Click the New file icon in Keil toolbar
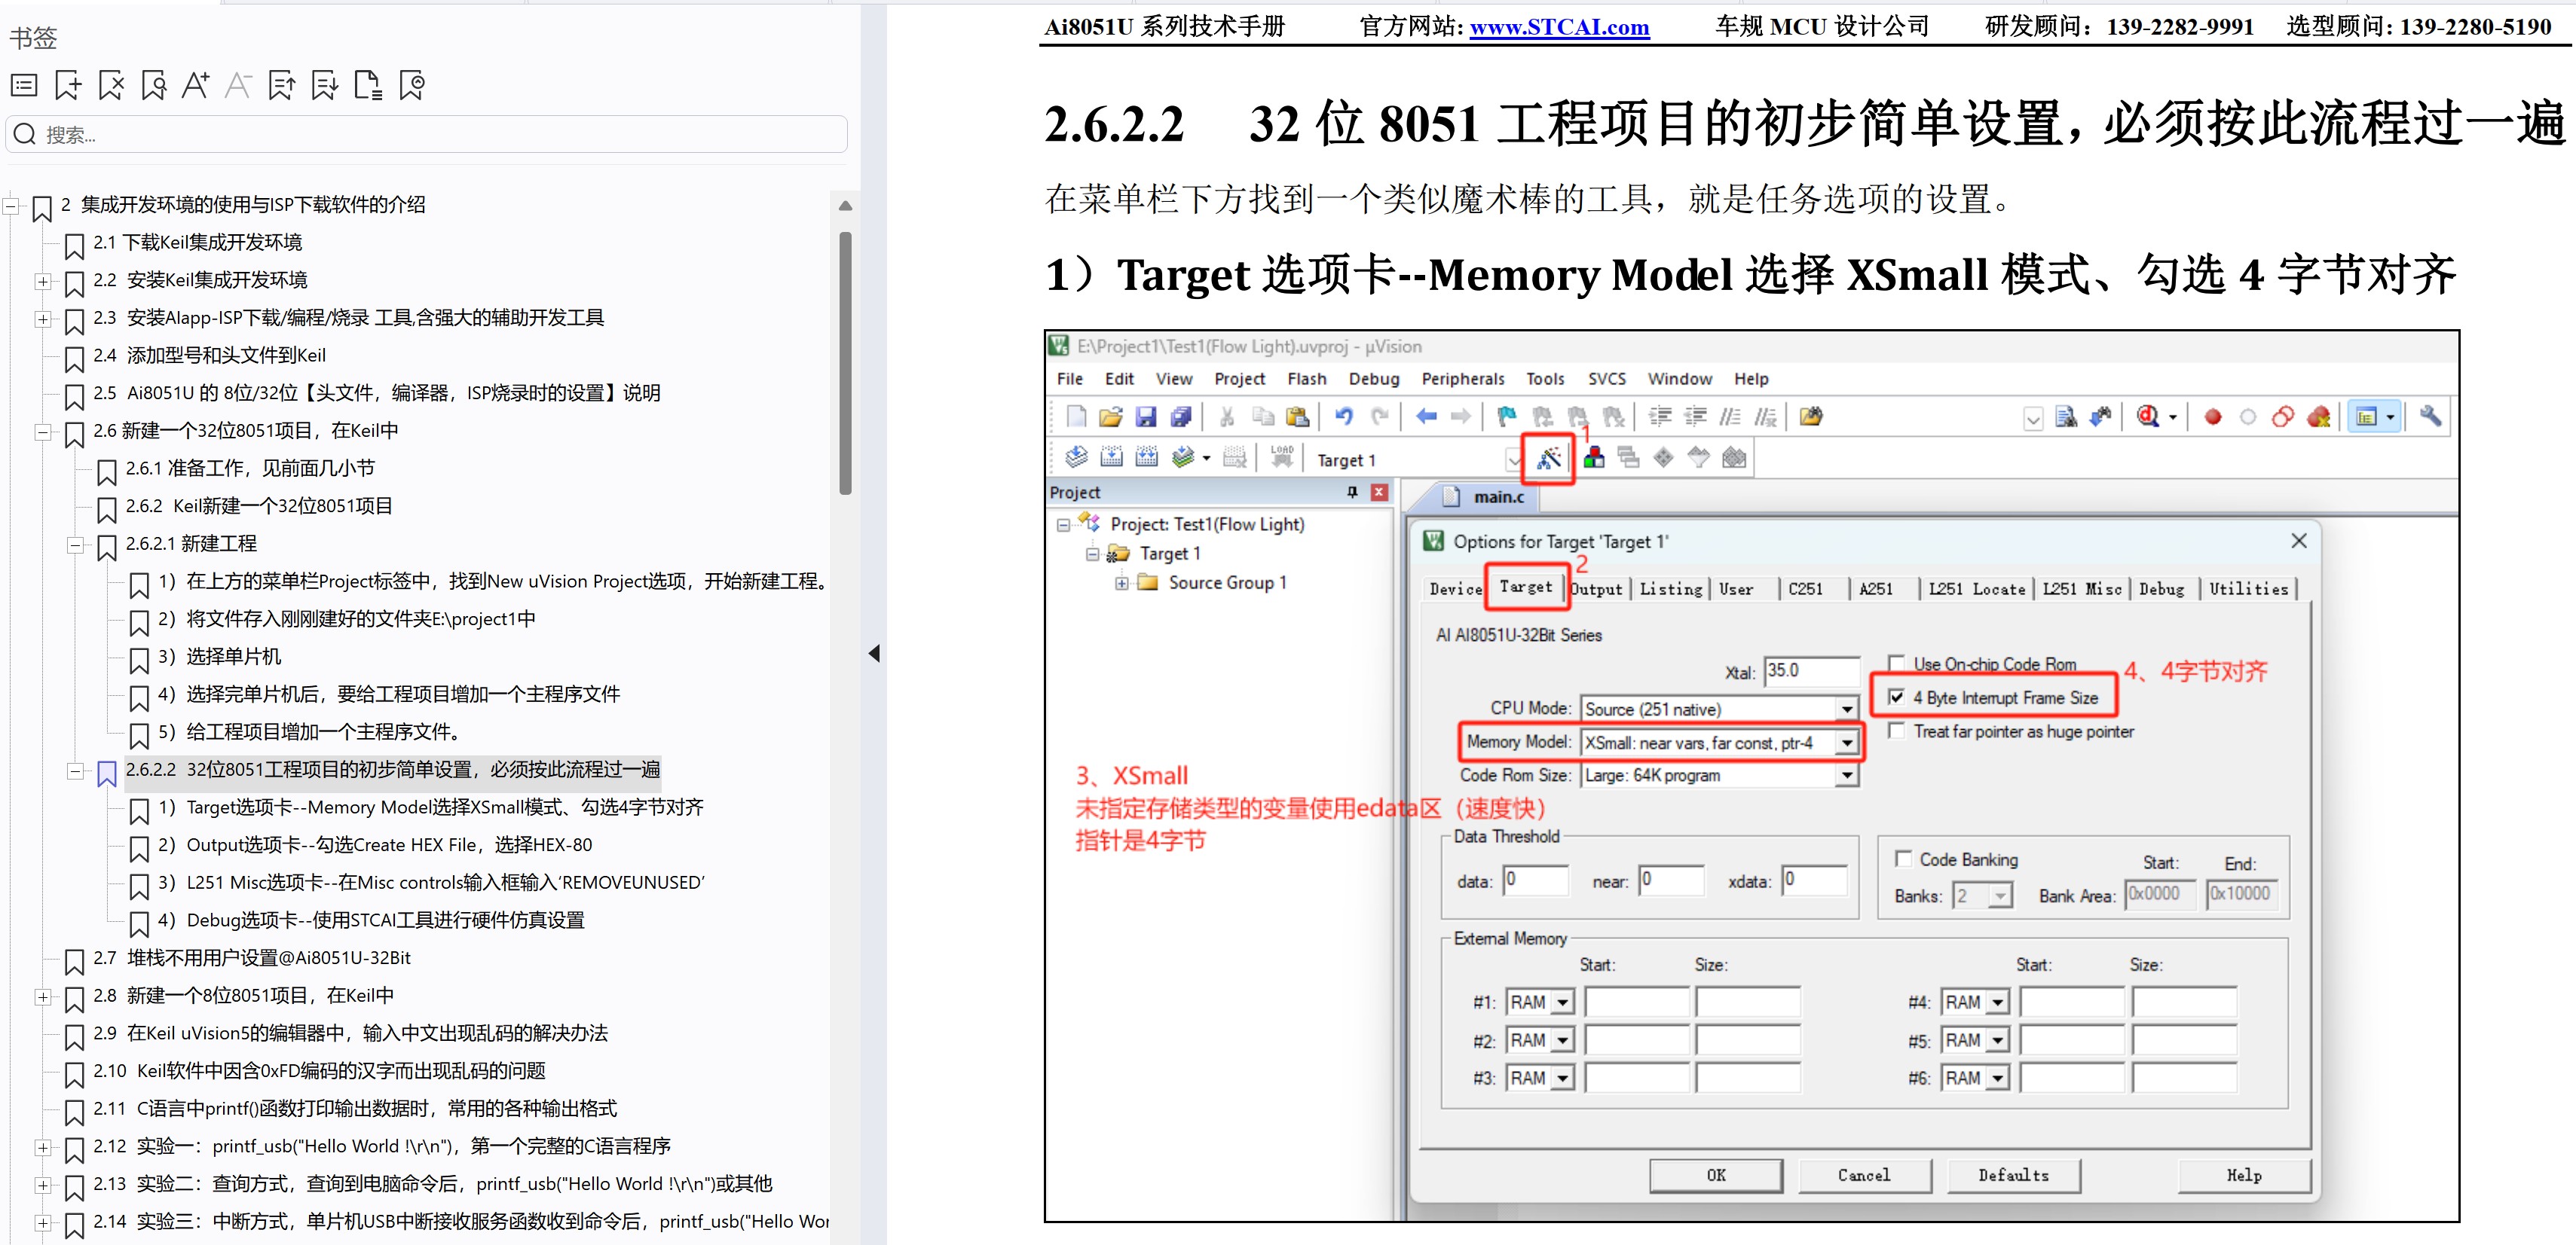This screenshot has width=2576, height=1245. click(x=1076, y=417)
